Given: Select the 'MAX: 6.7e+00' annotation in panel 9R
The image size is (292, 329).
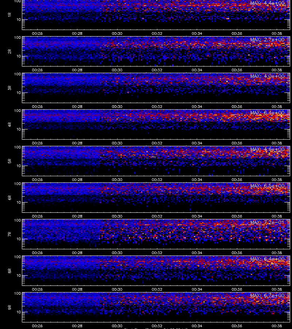Looking at the screenshot, I should pyautogui.click(x=267, y=295).
